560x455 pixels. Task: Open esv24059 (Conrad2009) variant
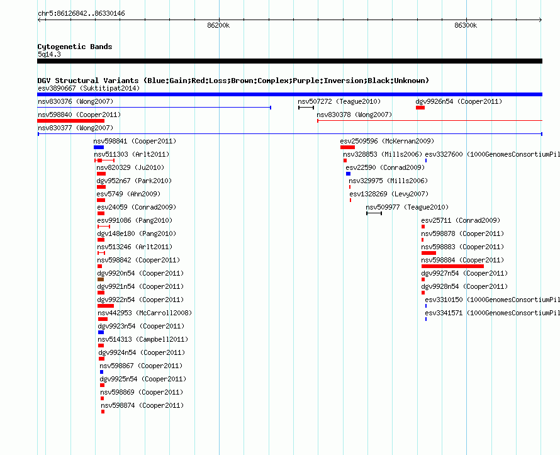[x=137, y=207]
